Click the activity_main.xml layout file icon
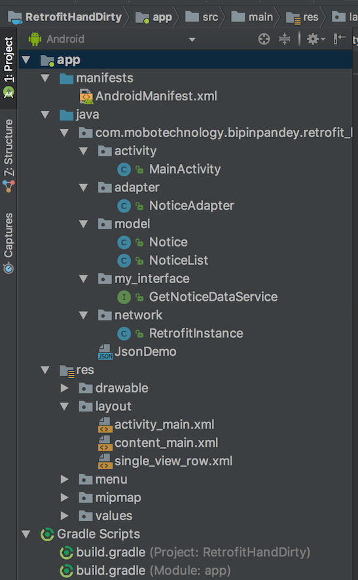Screen dimensions: 358x580 [x=105, y=425]
